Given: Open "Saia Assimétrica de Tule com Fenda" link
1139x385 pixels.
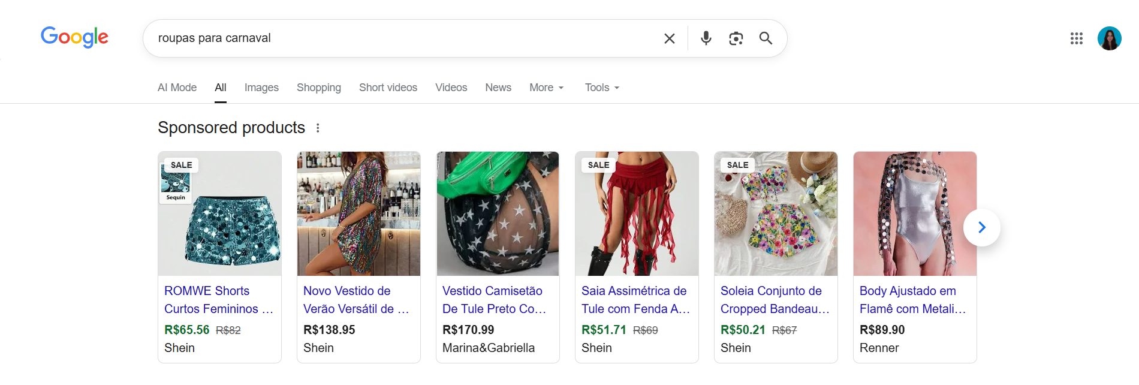Looking at the screenshot, I should point(635,300).
